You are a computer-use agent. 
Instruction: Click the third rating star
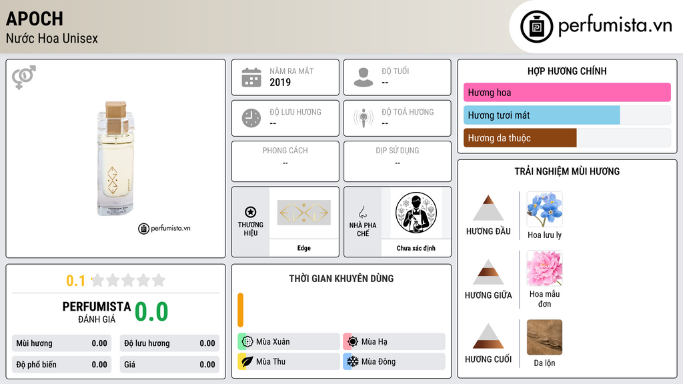click(128, 280)
